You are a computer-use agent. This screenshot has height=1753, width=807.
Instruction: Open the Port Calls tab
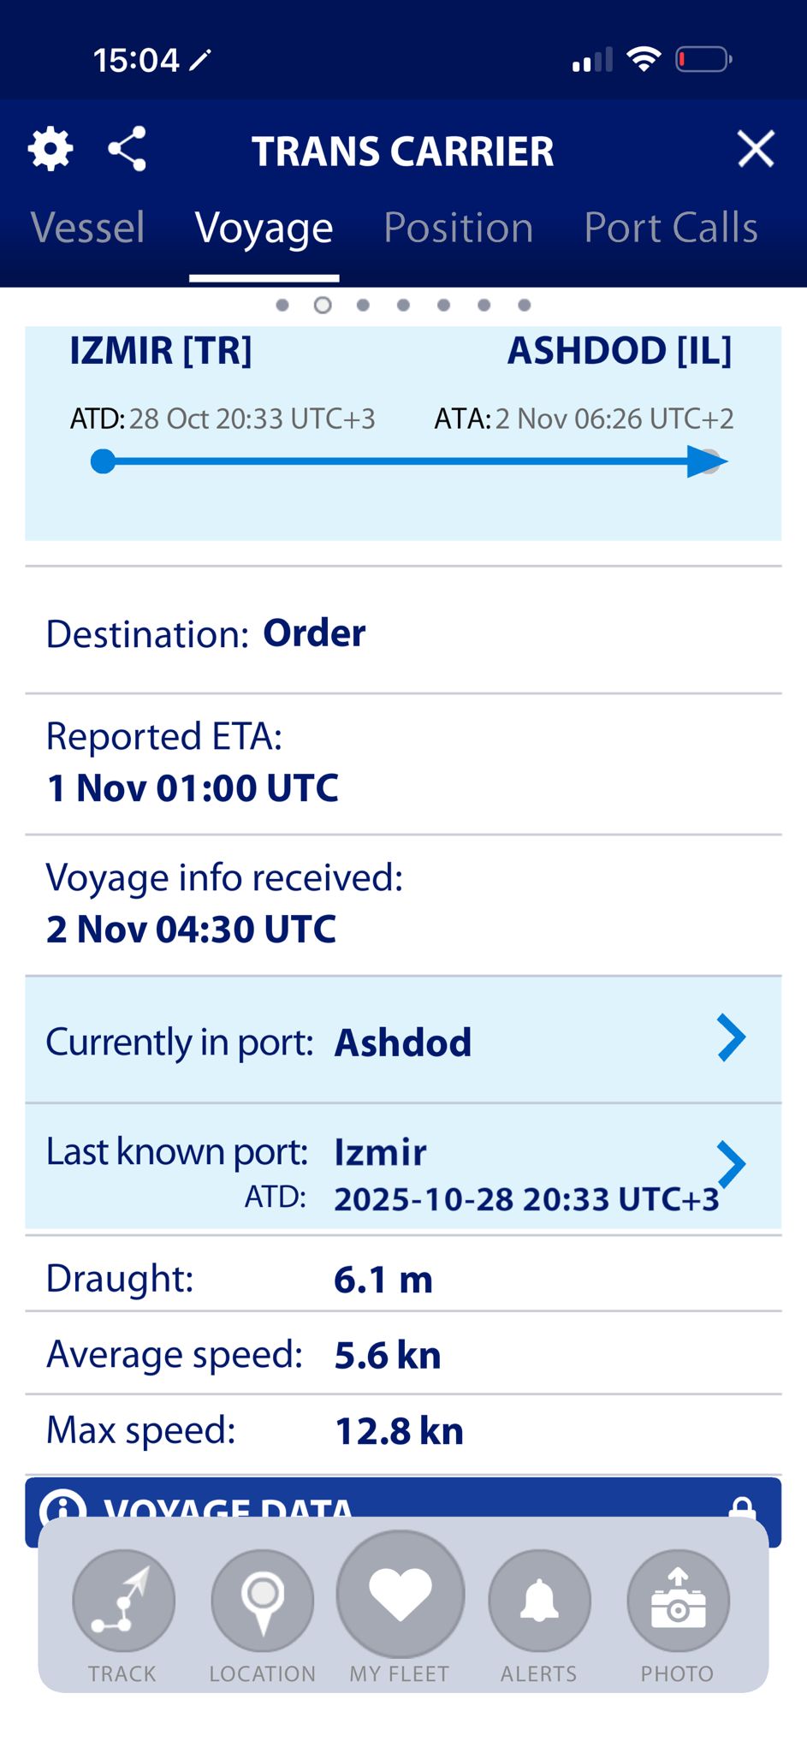click(670, 228)
